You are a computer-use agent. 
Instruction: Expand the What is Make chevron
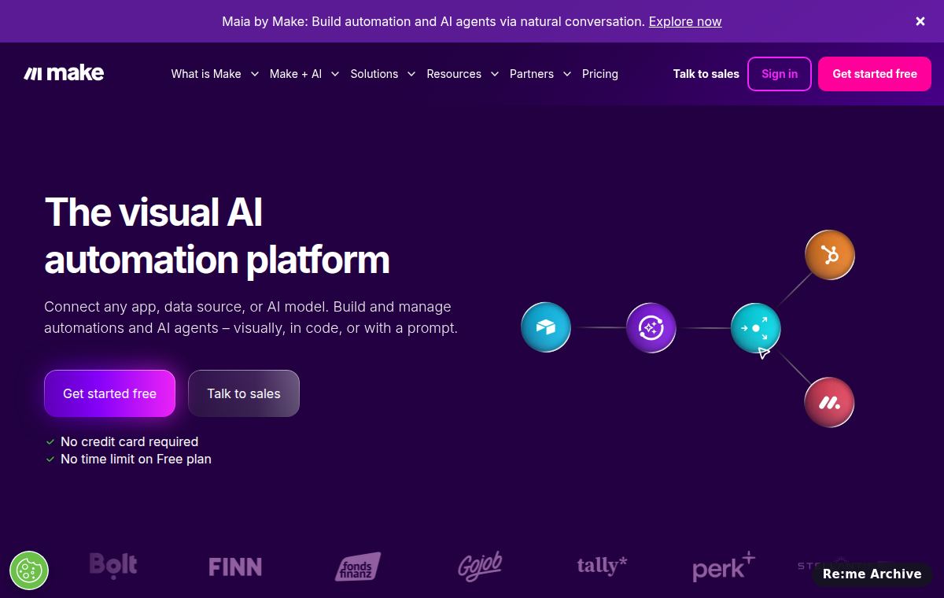[254, 74]
